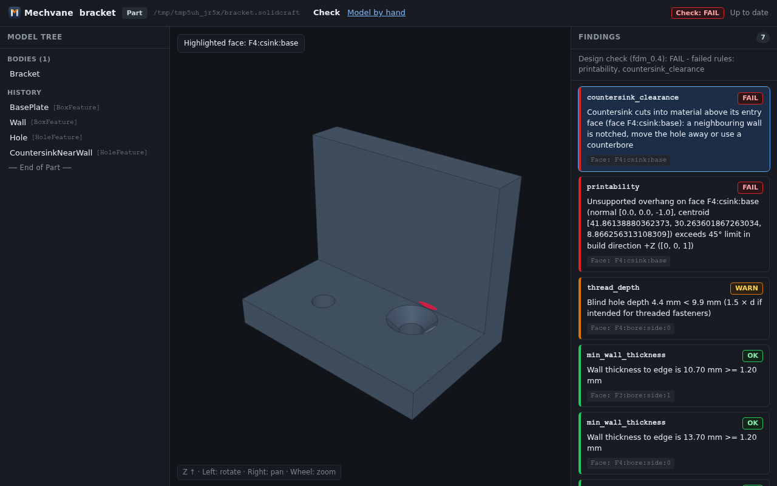This screenshot has width=777, height=486.
Task: Click the viewport navigation hint bar
Action: pyautogui.click(x=259, y=472)
